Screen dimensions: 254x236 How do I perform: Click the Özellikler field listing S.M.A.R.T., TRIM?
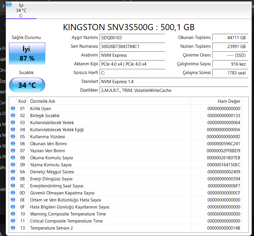tap(174, 90)
